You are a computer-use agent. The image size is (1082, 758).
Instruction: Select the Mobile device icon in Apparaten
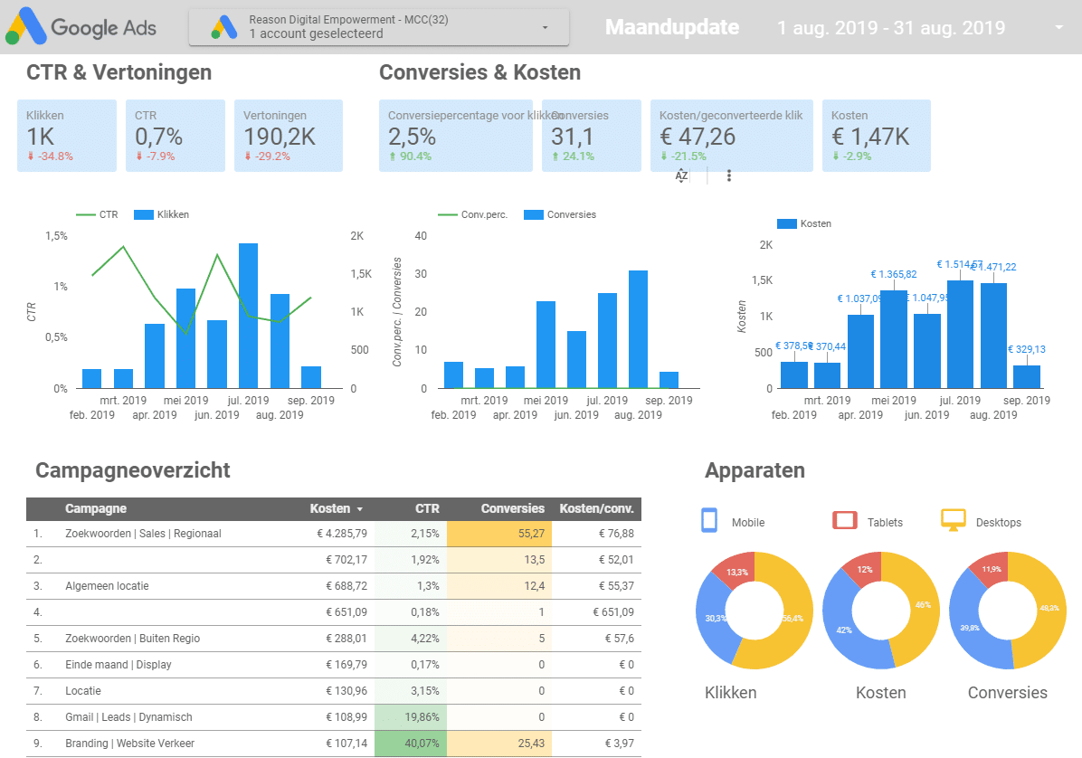pos(708,521)
